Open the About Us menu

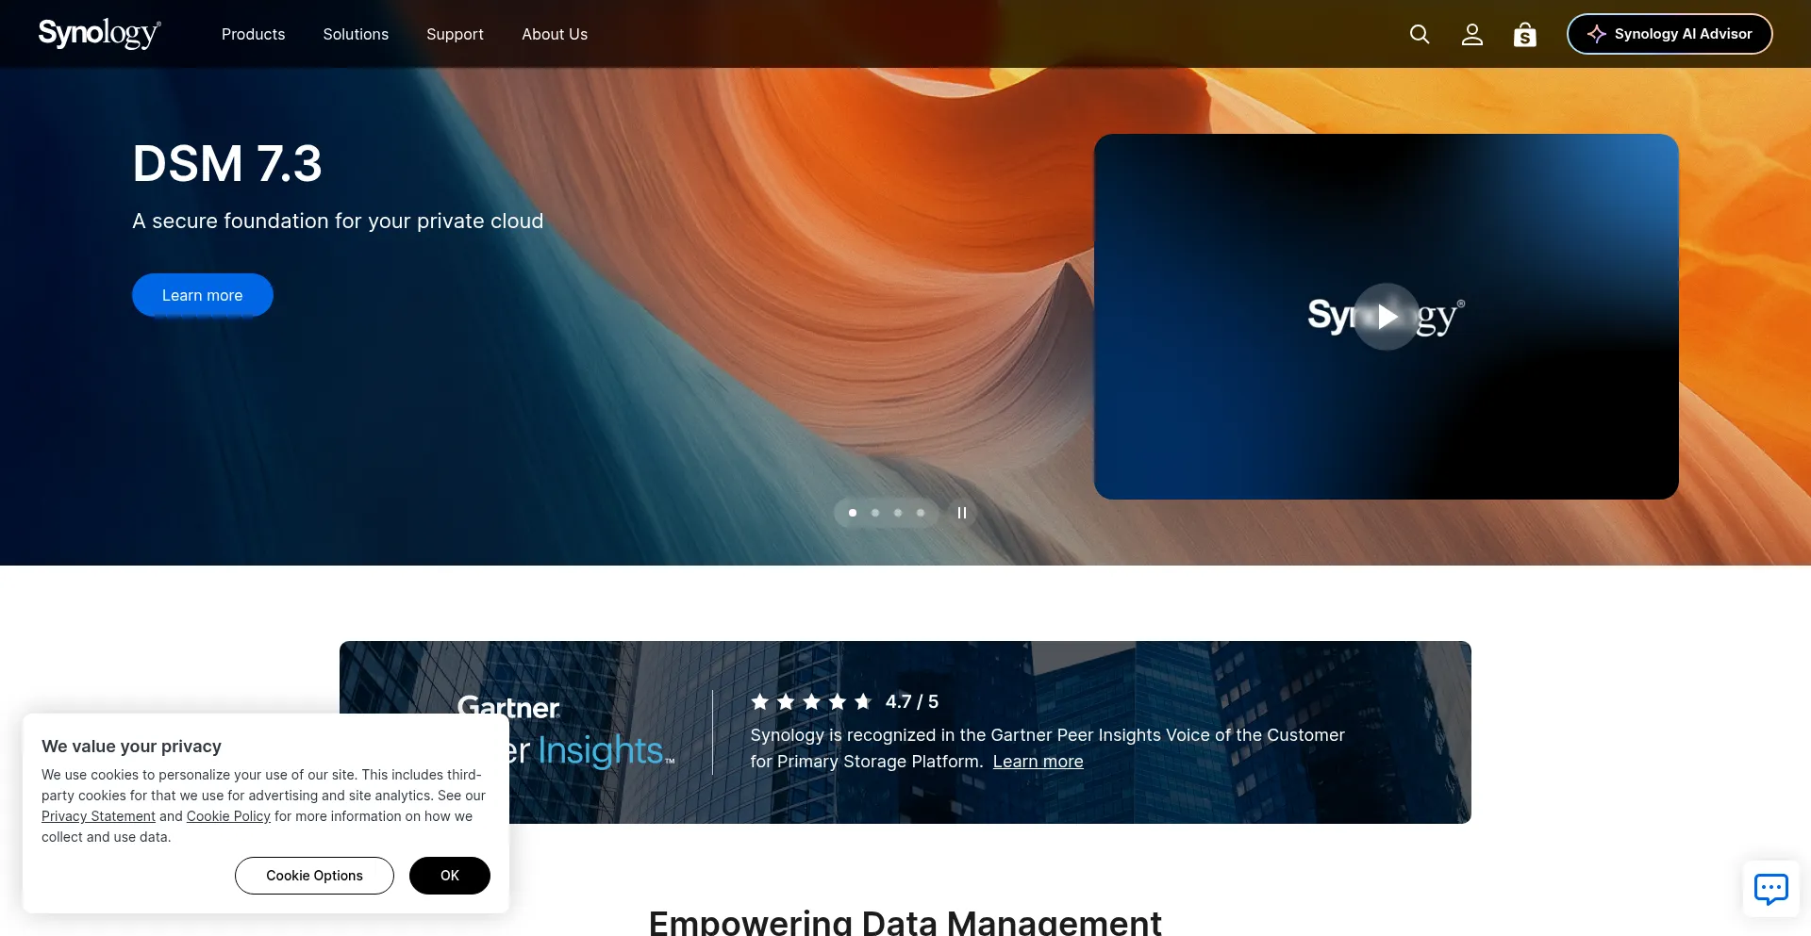pyautogui.click(x=555, y=34)
